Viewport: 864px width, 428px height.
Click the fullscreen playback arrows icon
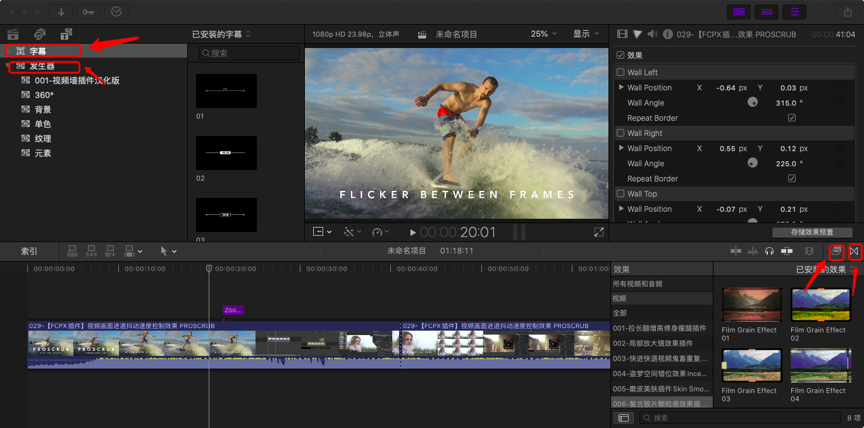pos(598,232)
